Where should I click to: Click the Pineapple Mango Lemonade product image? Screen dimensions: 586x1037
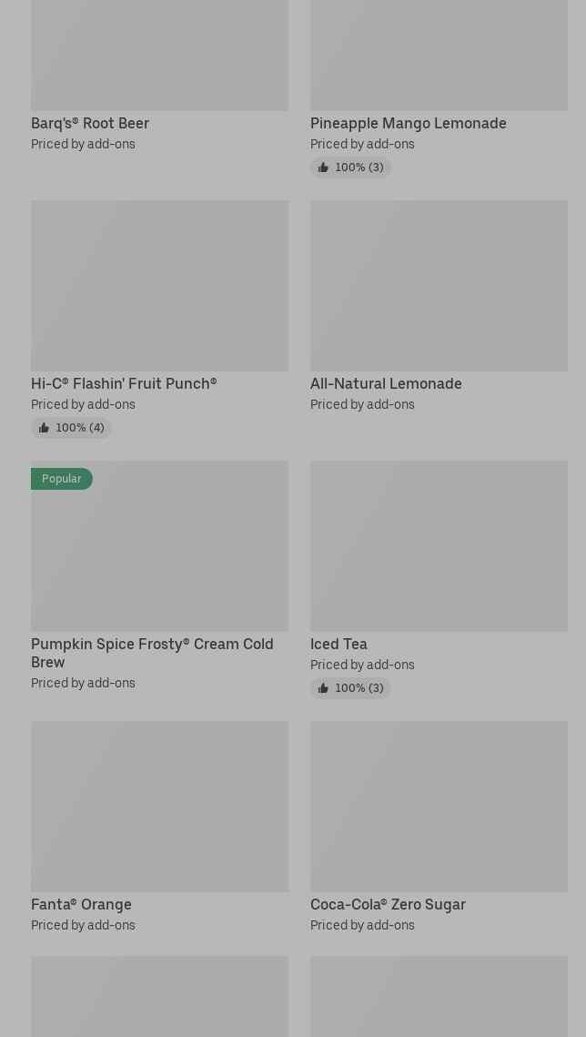pos(439,55)
